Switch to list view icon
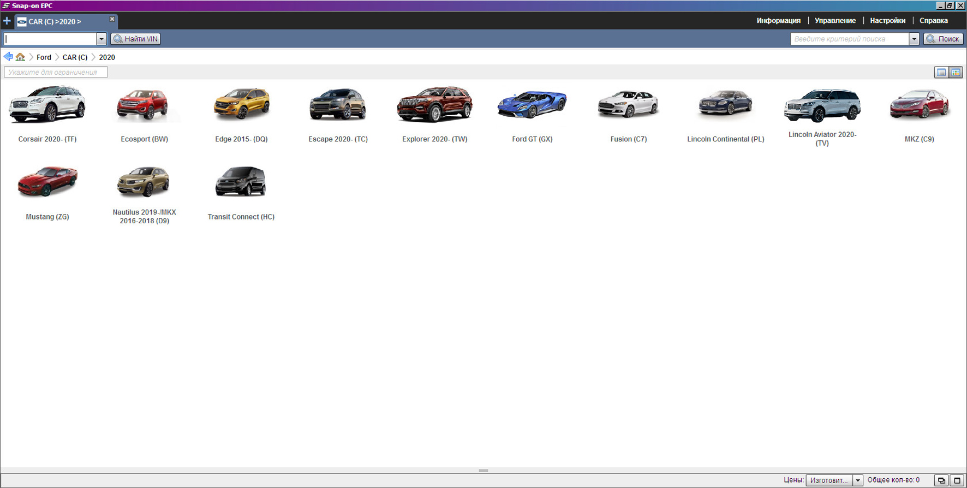Viewport: 967px width, 488px height. pyautogui.click(x=941, y=72)
